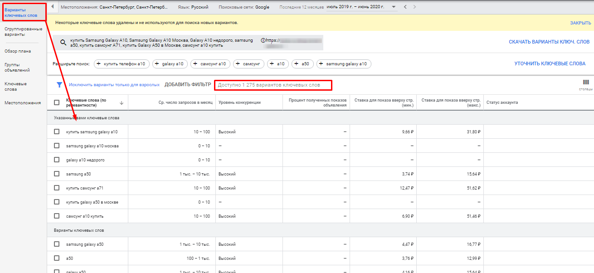Go to previous date range arrow
Viewport: 594px width, 273px height.
point(405,7)
